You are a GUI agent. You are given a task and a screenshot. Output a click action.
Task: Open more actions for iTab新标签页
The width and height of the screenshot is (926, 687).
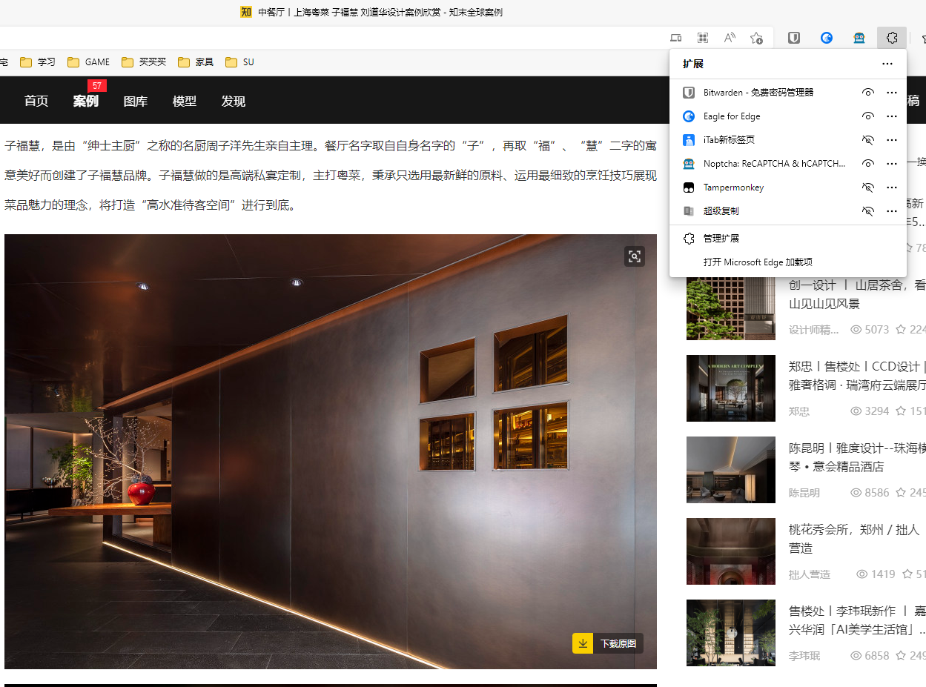tap(892, 140)
